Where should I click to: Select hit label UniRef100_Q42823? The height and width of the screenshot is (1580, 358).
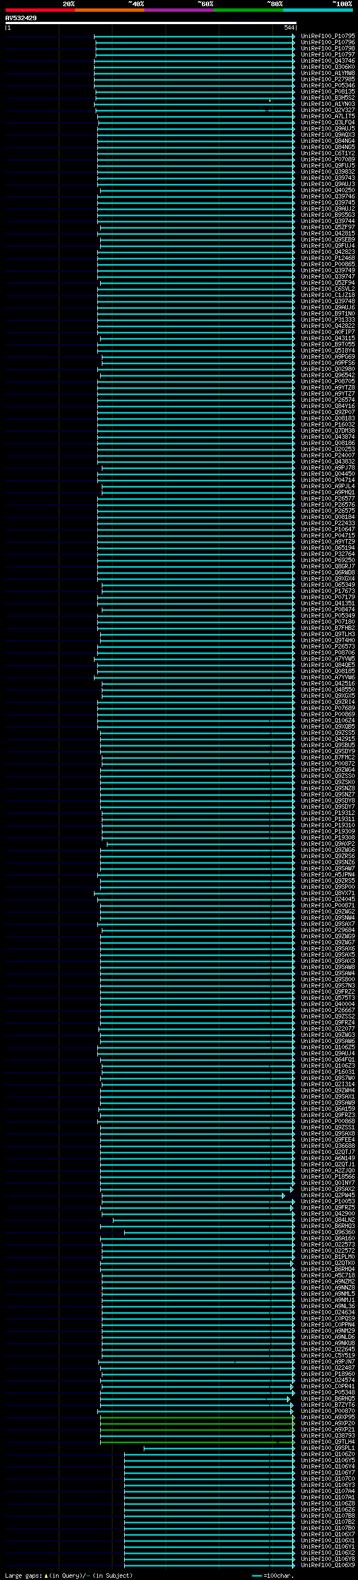(328, 252)
